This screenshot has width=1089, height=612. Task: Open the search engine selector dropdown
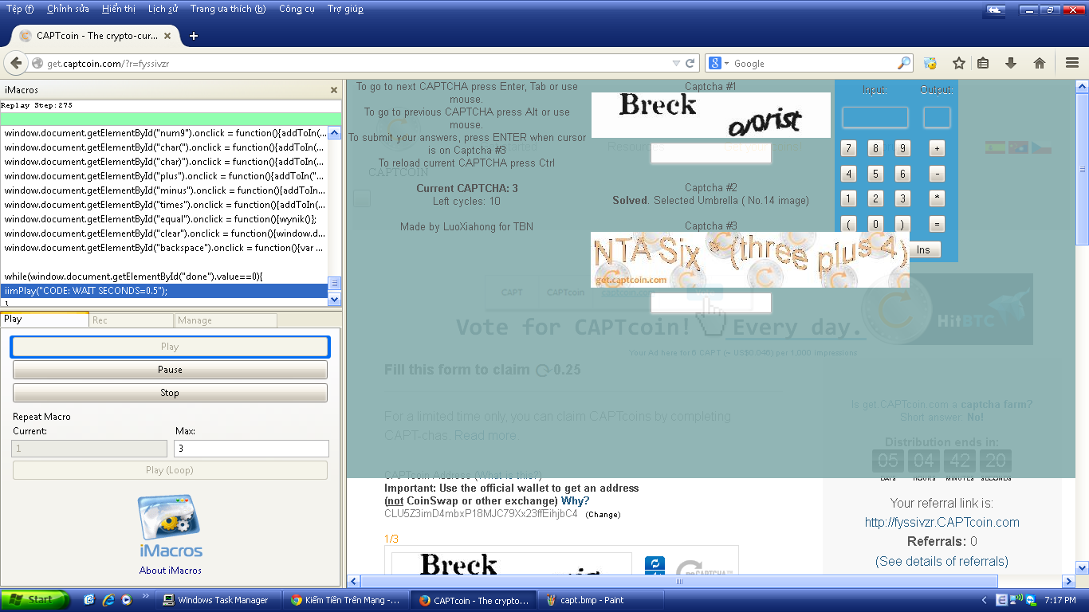(718, 63)
